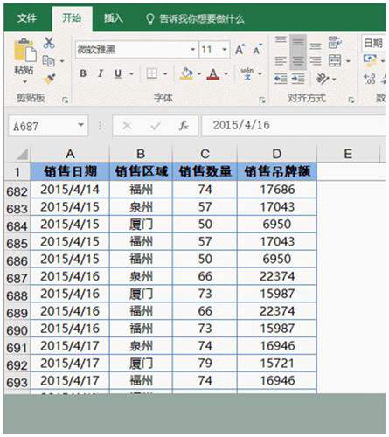Click the Increase Indent icon

[298, 79]
